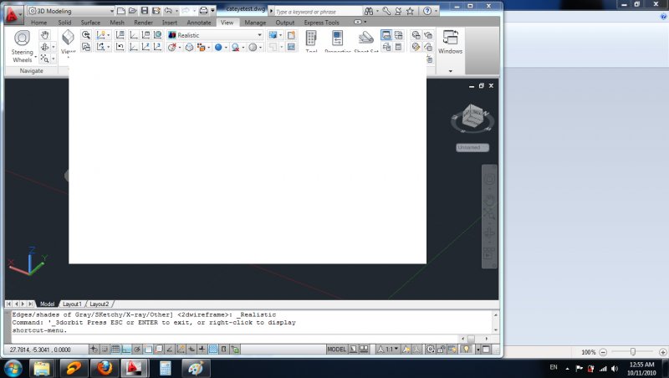Select the Layout2 tab
Screen dimensions: 669x378
pyautogui.click(x=99, y=304)
